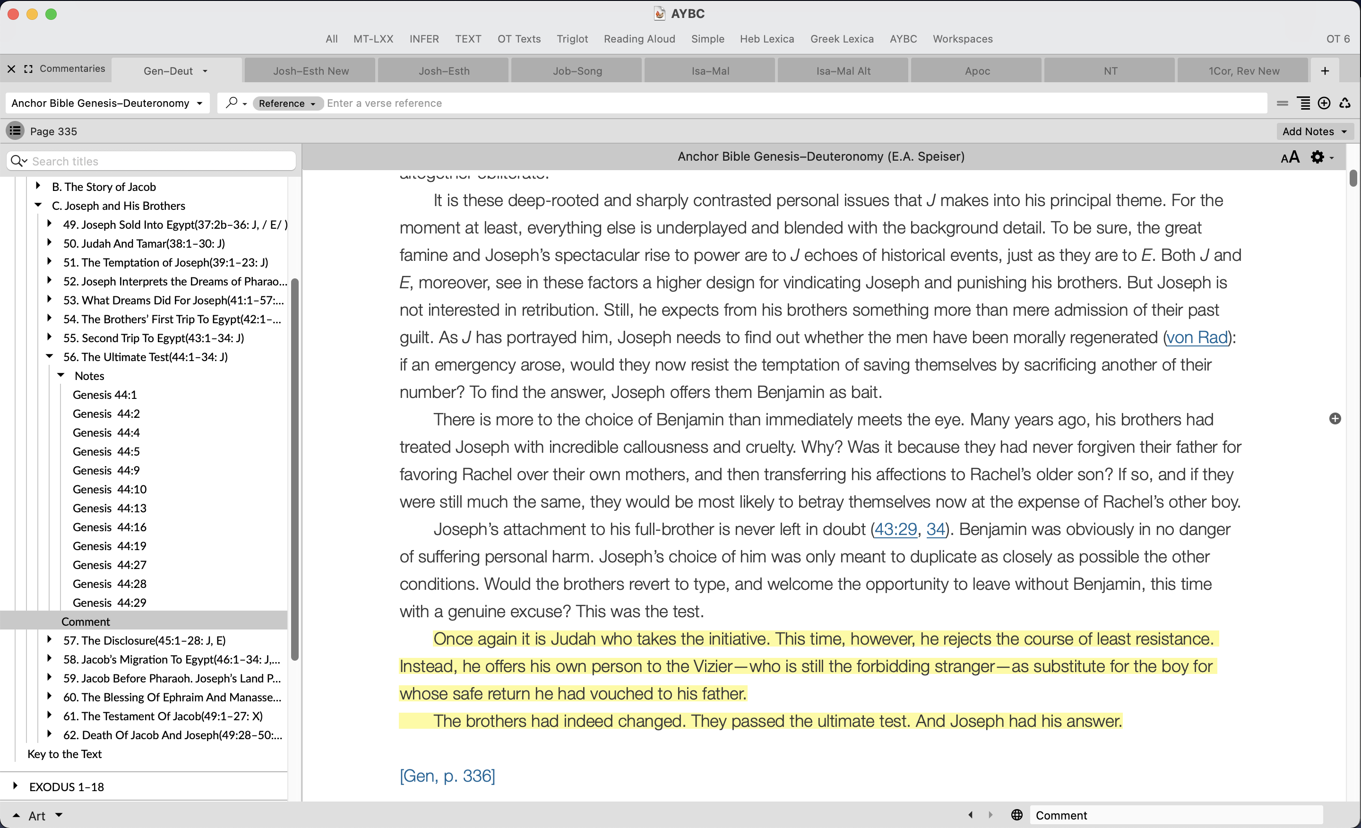Open the Heb Lexica menu item
This screenshot has height=828, width=1361.
pyautogui.click(x=767, y=39)
